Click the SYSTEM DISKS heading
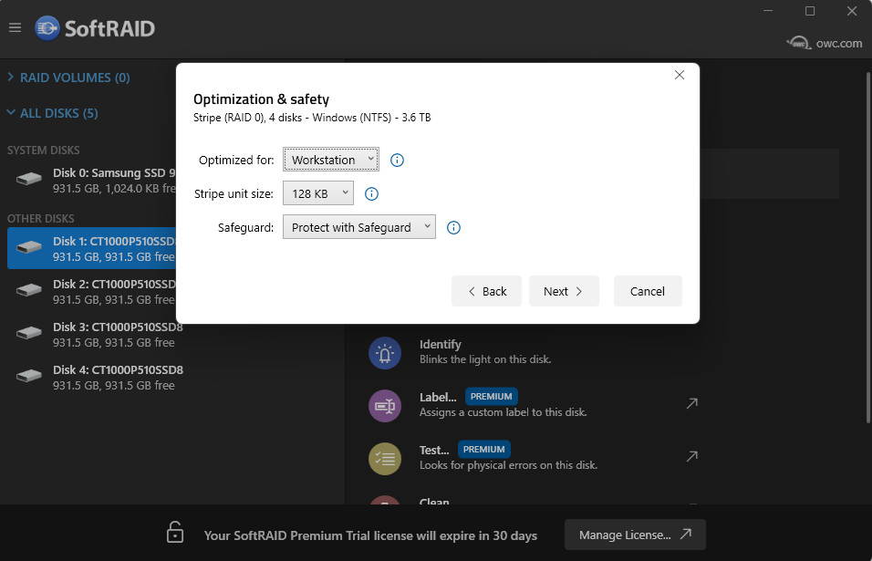Image resolution: width=872 pixels, height=561 pixels. (x=44, y=151)
